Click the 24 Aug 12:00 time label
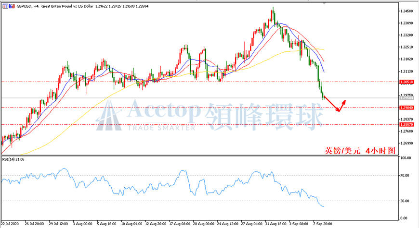Viewport: 419px width, 228px height. [x=228, y=224]
